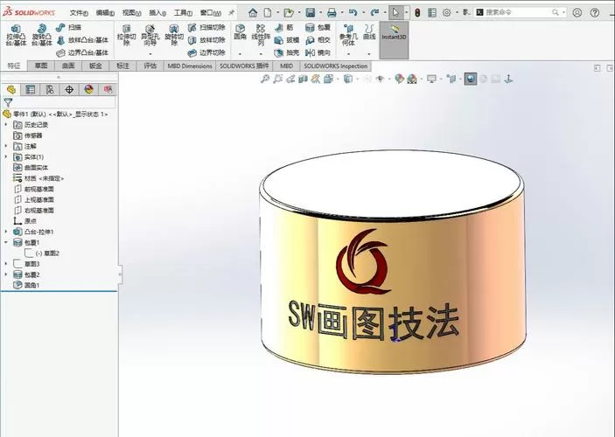Viewport: 615px width, 437px height.
Task: Open Reference Geometry (参考几何体)
Action: 348,34
